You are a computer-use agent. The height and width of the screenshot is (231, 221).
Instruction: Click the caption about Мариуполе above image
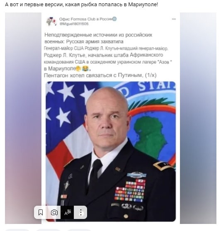[81, 5]
